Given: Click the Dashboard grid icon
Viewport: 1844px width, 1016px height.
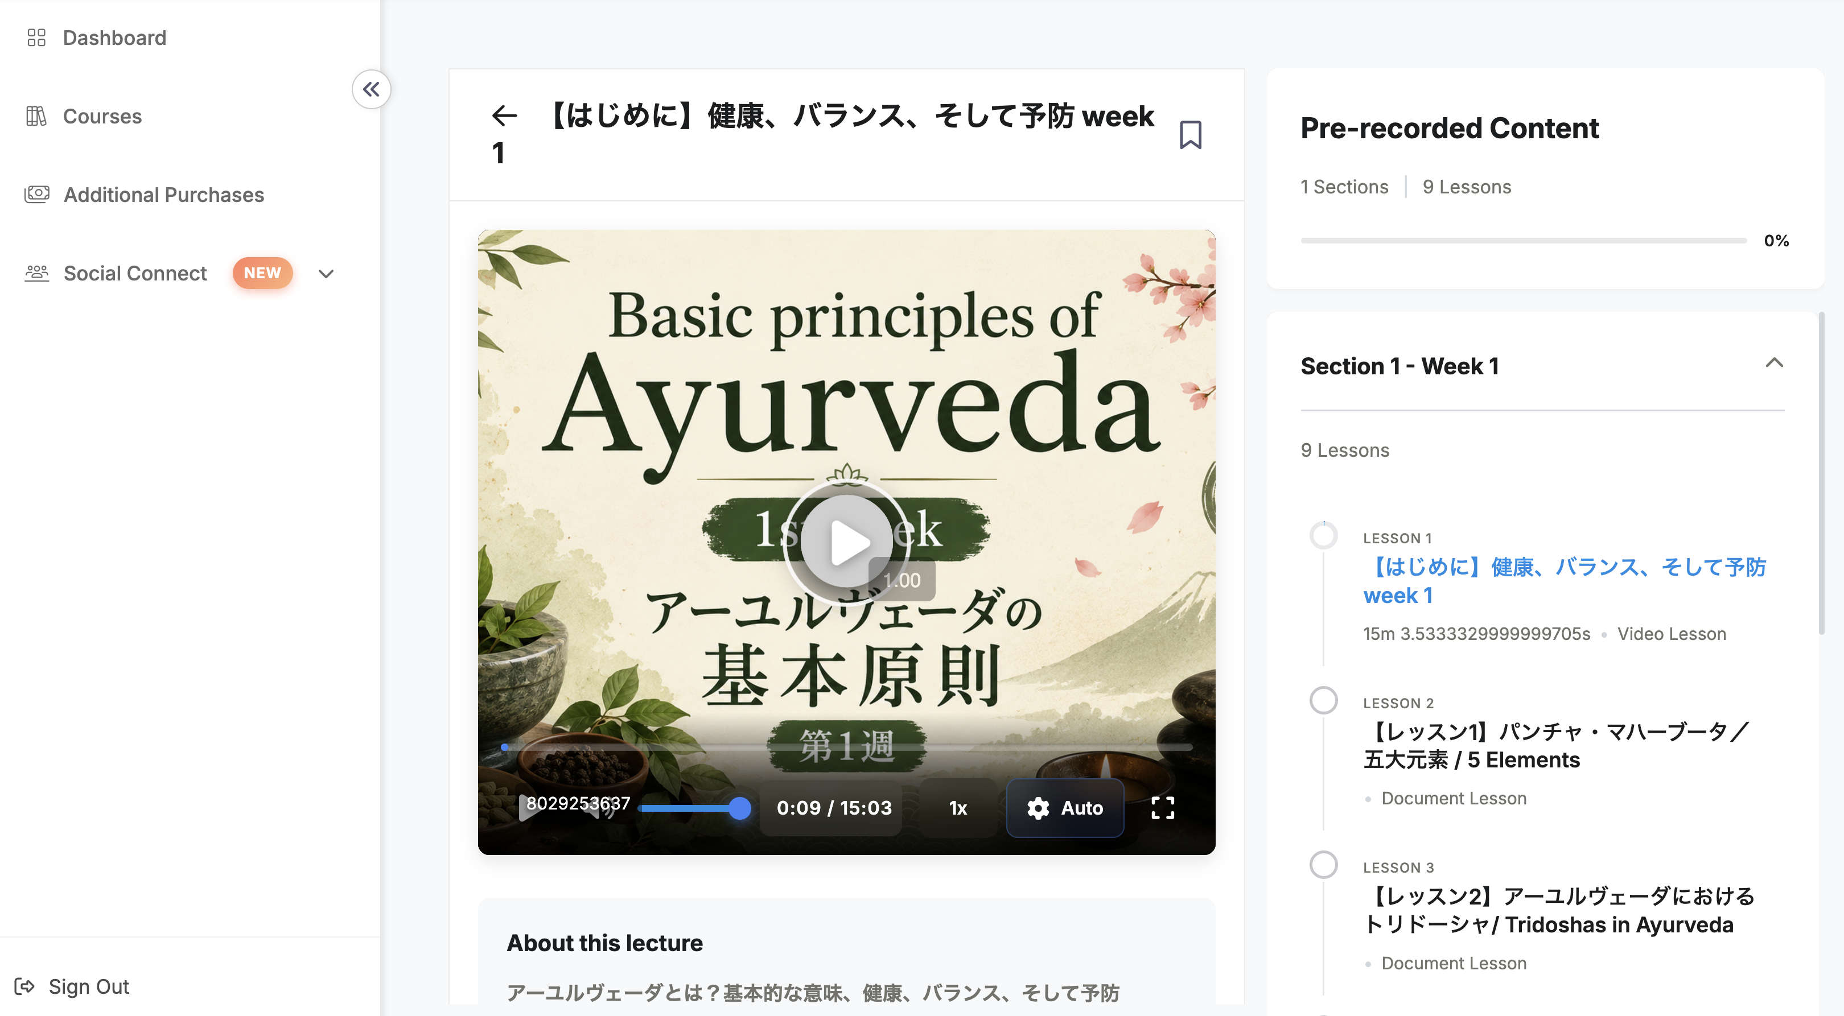Looking at the screenshot, I should point(36,37).
